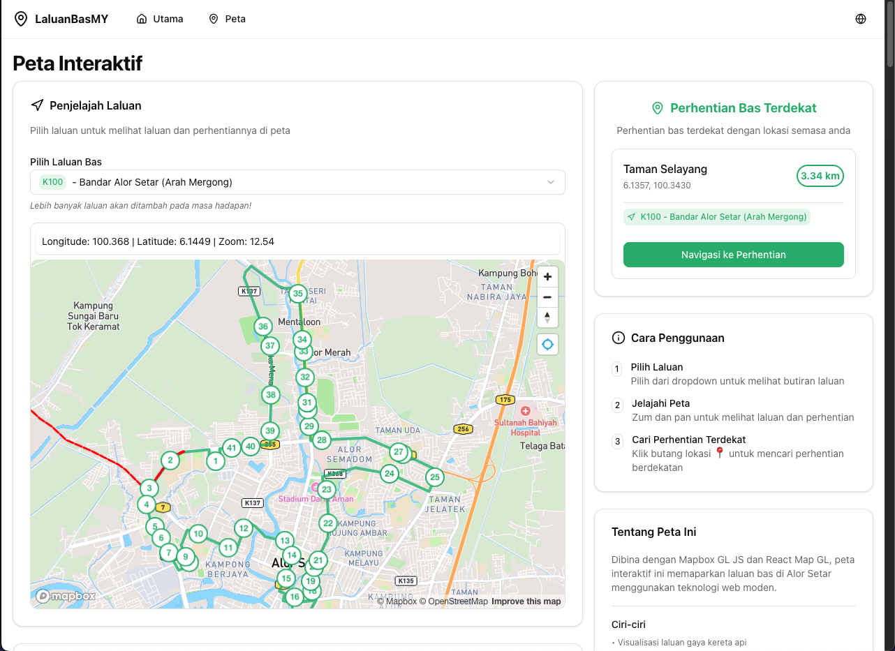
Task: Select bus stop marker 40
Action: (250, 447)
